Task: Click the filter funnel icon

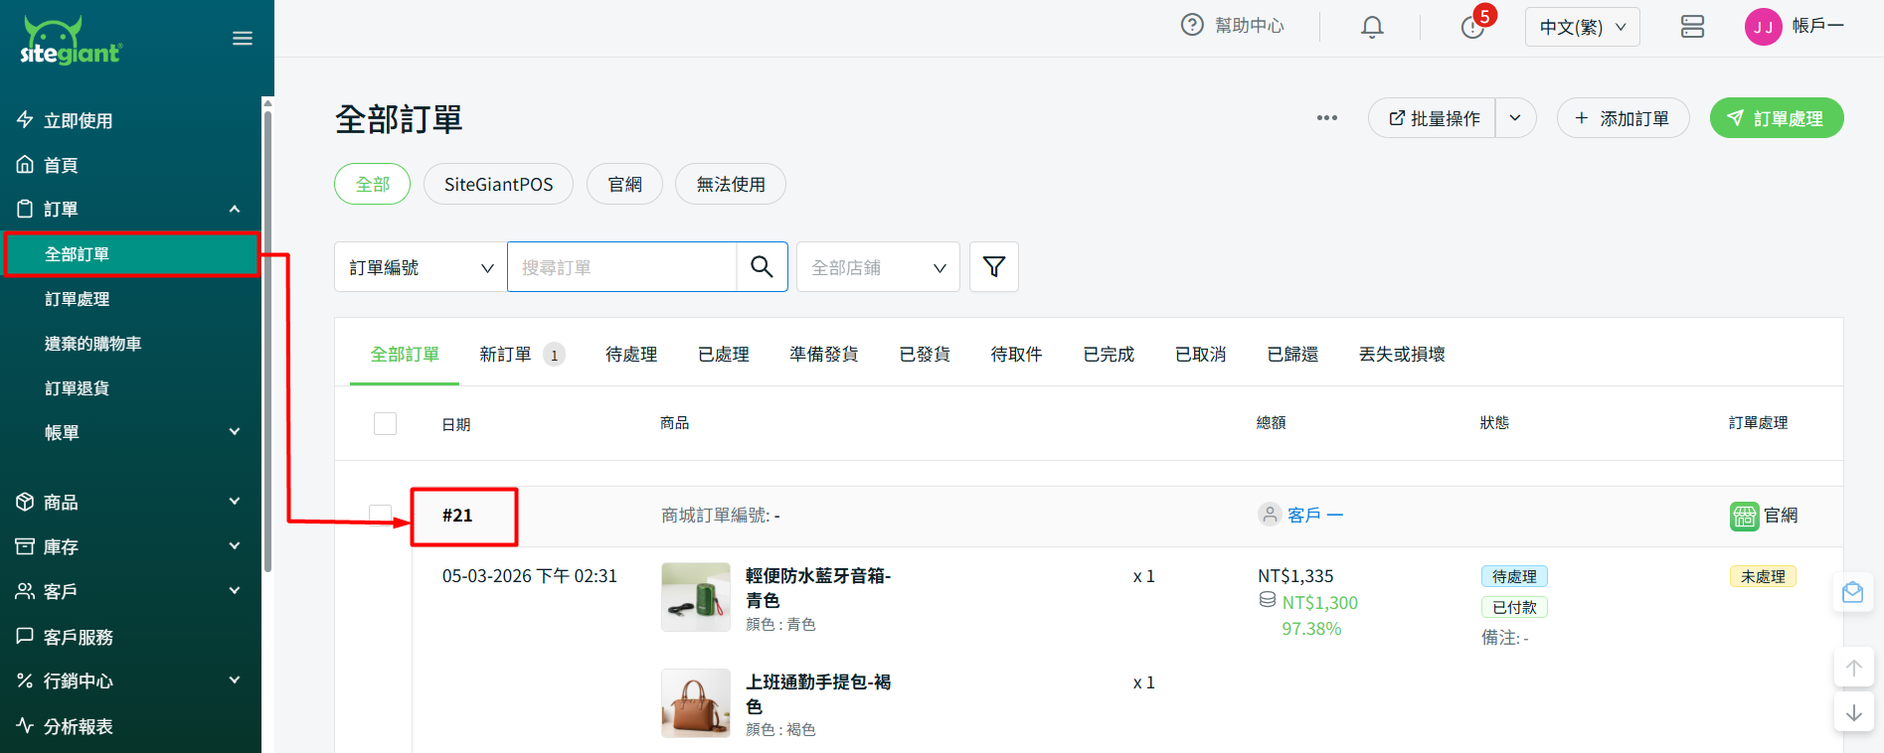Action: click(993, 267)
